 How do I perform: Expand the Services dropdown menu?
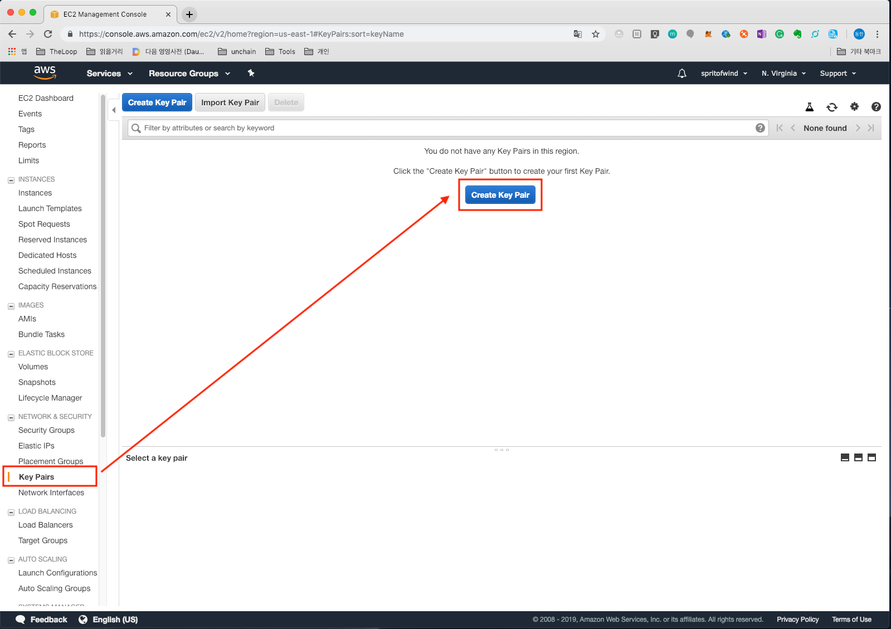point(110,74)
